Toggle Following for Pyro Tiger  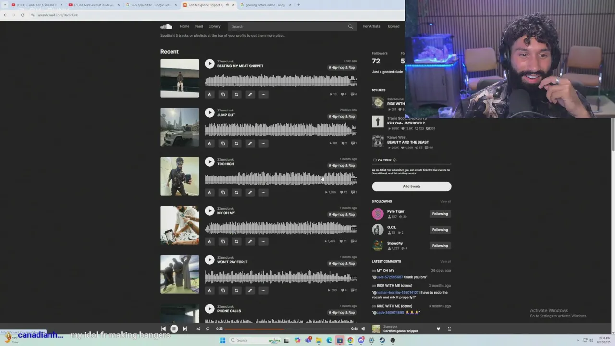[x=440, y=214]
